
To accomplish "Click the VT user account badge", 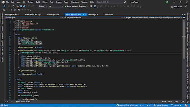I will tap(167, 2).
